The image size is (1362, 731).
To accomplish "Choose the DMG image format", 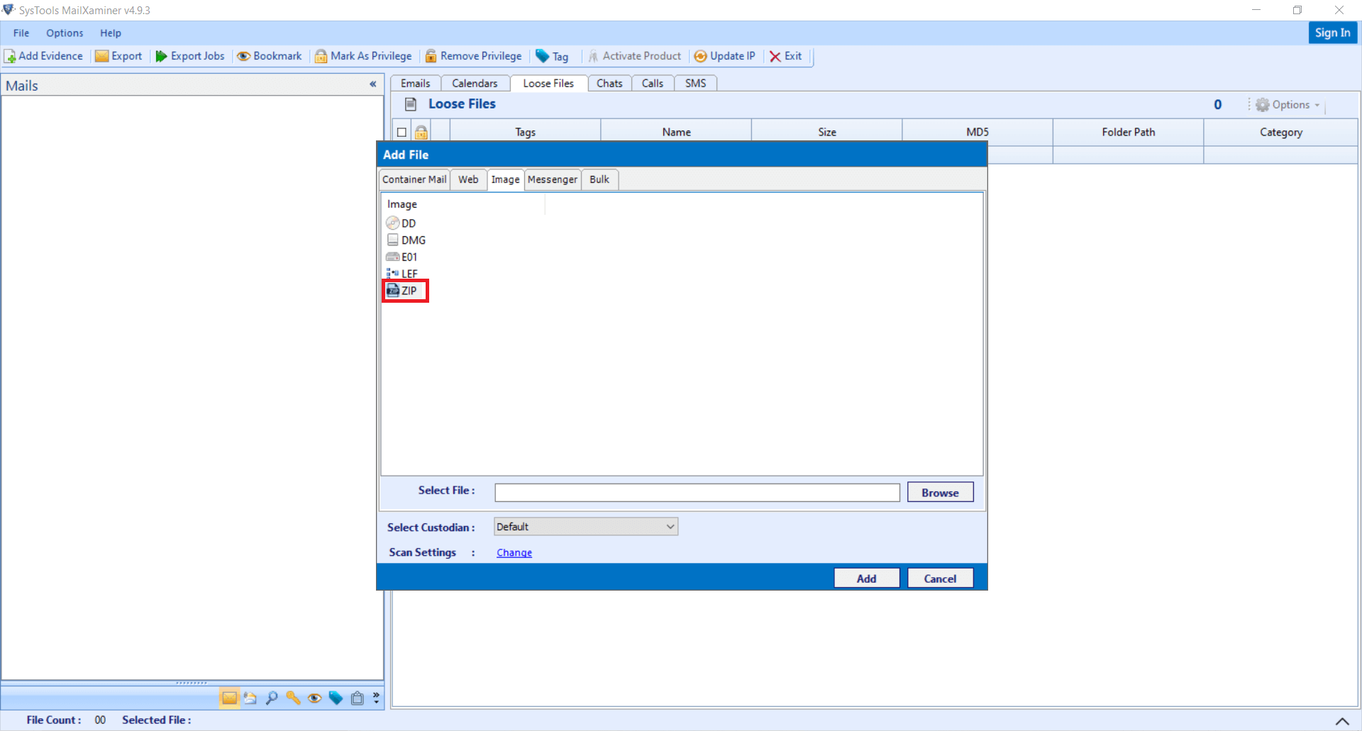I will click(x=411, y=240).
